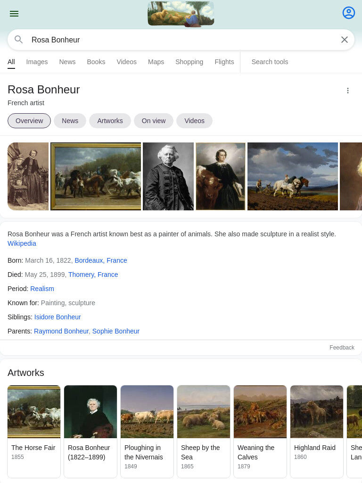Select the Overview chip
The height and width of the screenshot is (483, 362).
29,121
